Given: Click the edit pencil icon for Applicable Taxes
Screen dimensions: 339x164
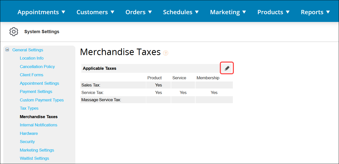Looking at the screenshot, I should (227, 68).
